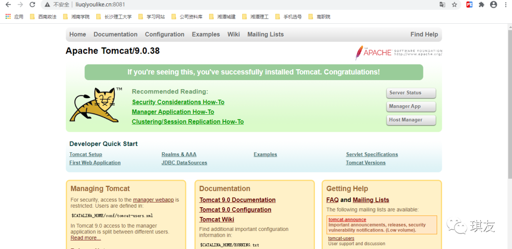Open Mailing Lists link in Getting Help
512x249 pixels.
(x=371, y=200)
